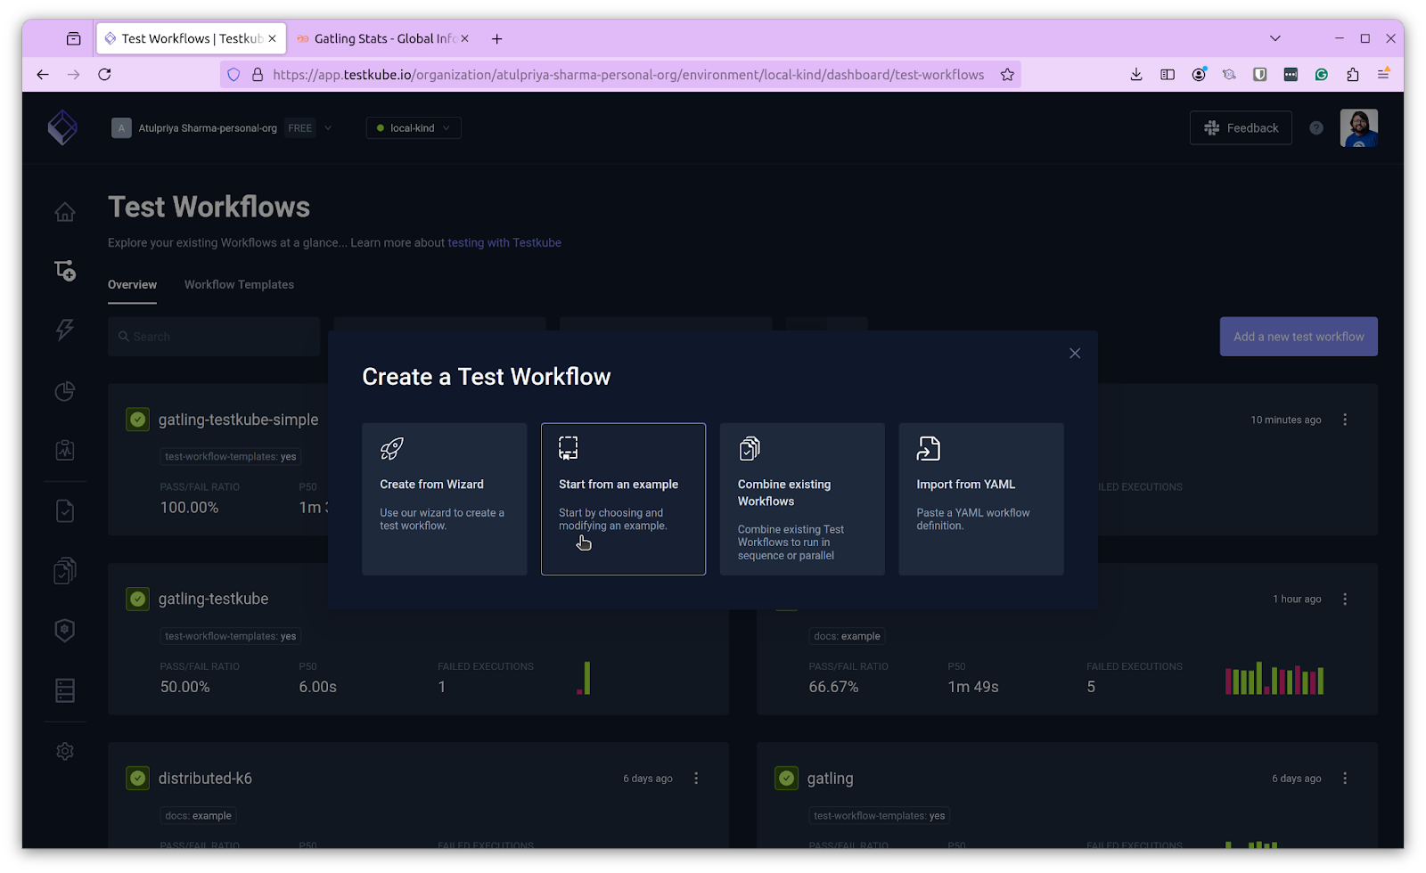Viewport: 1426px width, 873px height.
Task: Open the Firefox View recent browsing icon
Action: 74,38
